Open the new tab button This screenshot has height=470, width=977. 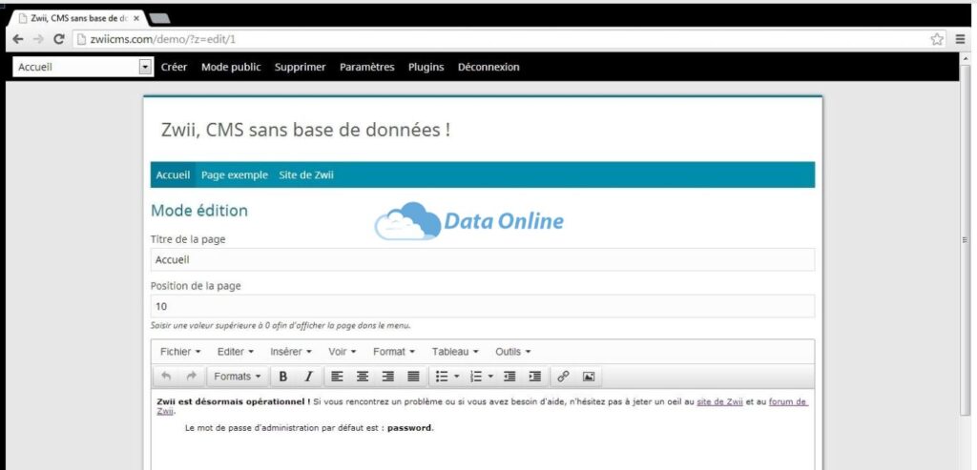pos(160,19)
